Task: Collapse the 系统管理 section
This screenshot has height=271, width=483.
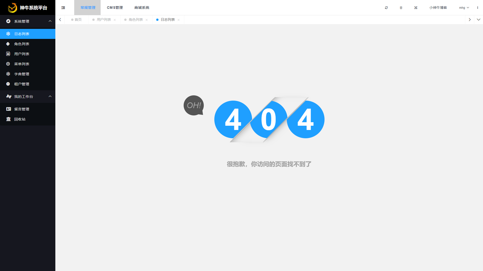Action: click(x=50, y=21)
